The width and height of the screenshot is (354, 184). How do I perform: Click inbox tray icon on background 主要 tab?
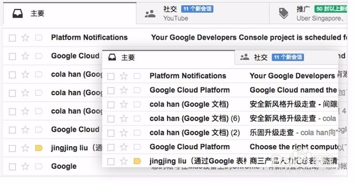click(x=17, y=14)
